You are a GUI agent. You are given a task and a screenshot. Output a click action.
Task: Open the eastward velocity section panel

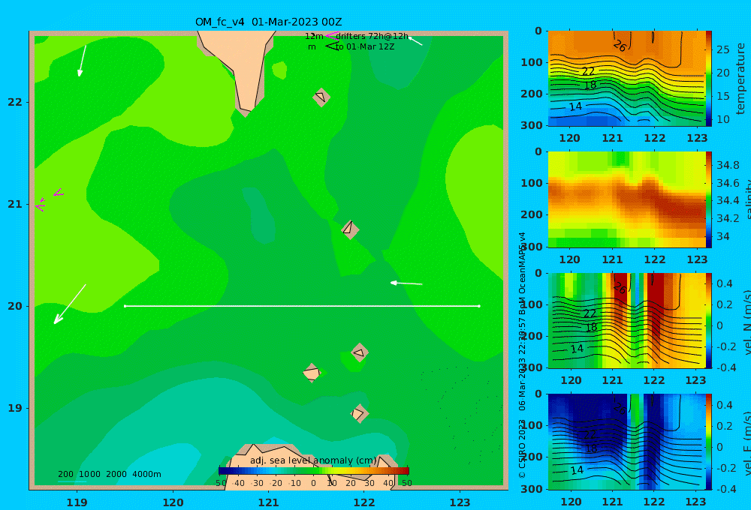click(626, 442)
